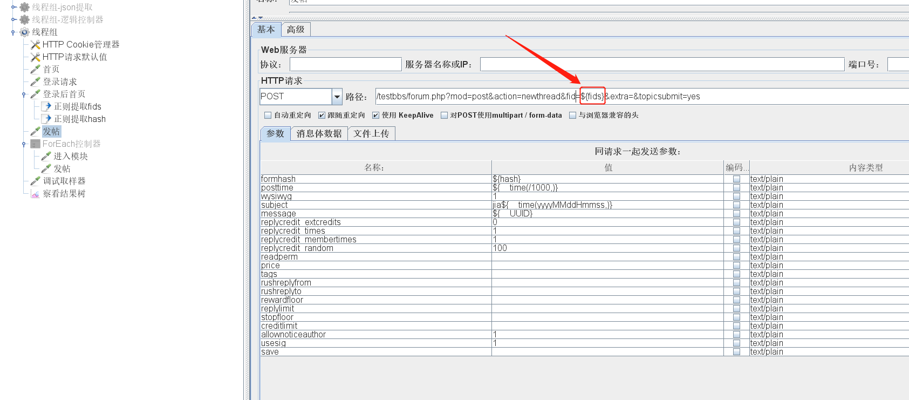The height and width of the screenshot is (400, 909).
Task: Enable the 自动重定向 checkbox
Action: pos(268,115)
